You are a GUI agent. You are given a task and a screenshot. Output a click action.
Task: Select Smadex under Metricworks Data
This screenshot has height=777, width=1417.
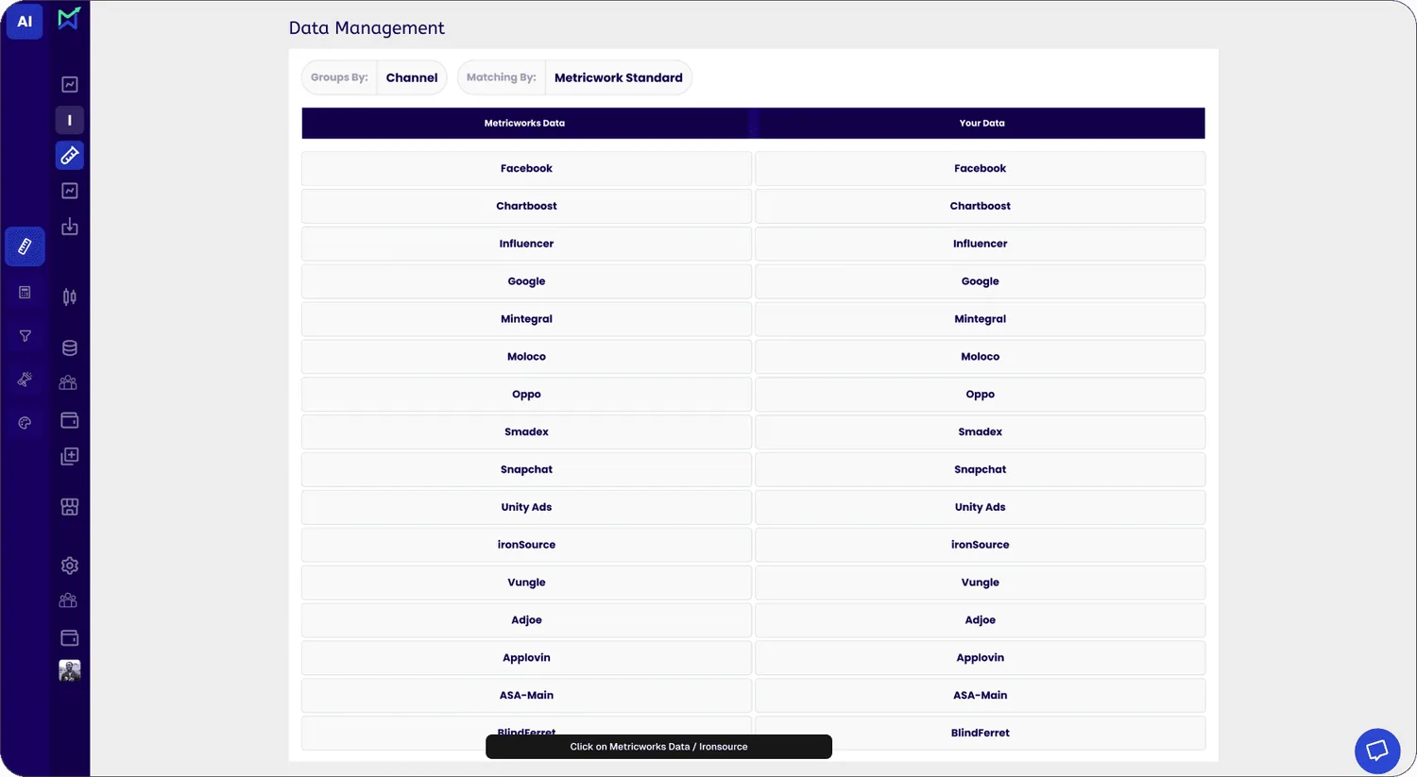coord(526,431)
